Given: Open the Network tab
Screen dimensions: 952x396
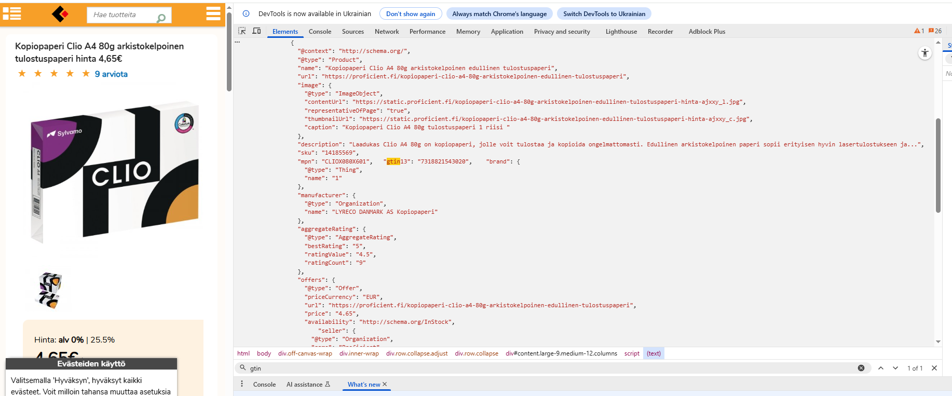Looking at the screenshot, I should pyautogui.click(x=387, y=32).
